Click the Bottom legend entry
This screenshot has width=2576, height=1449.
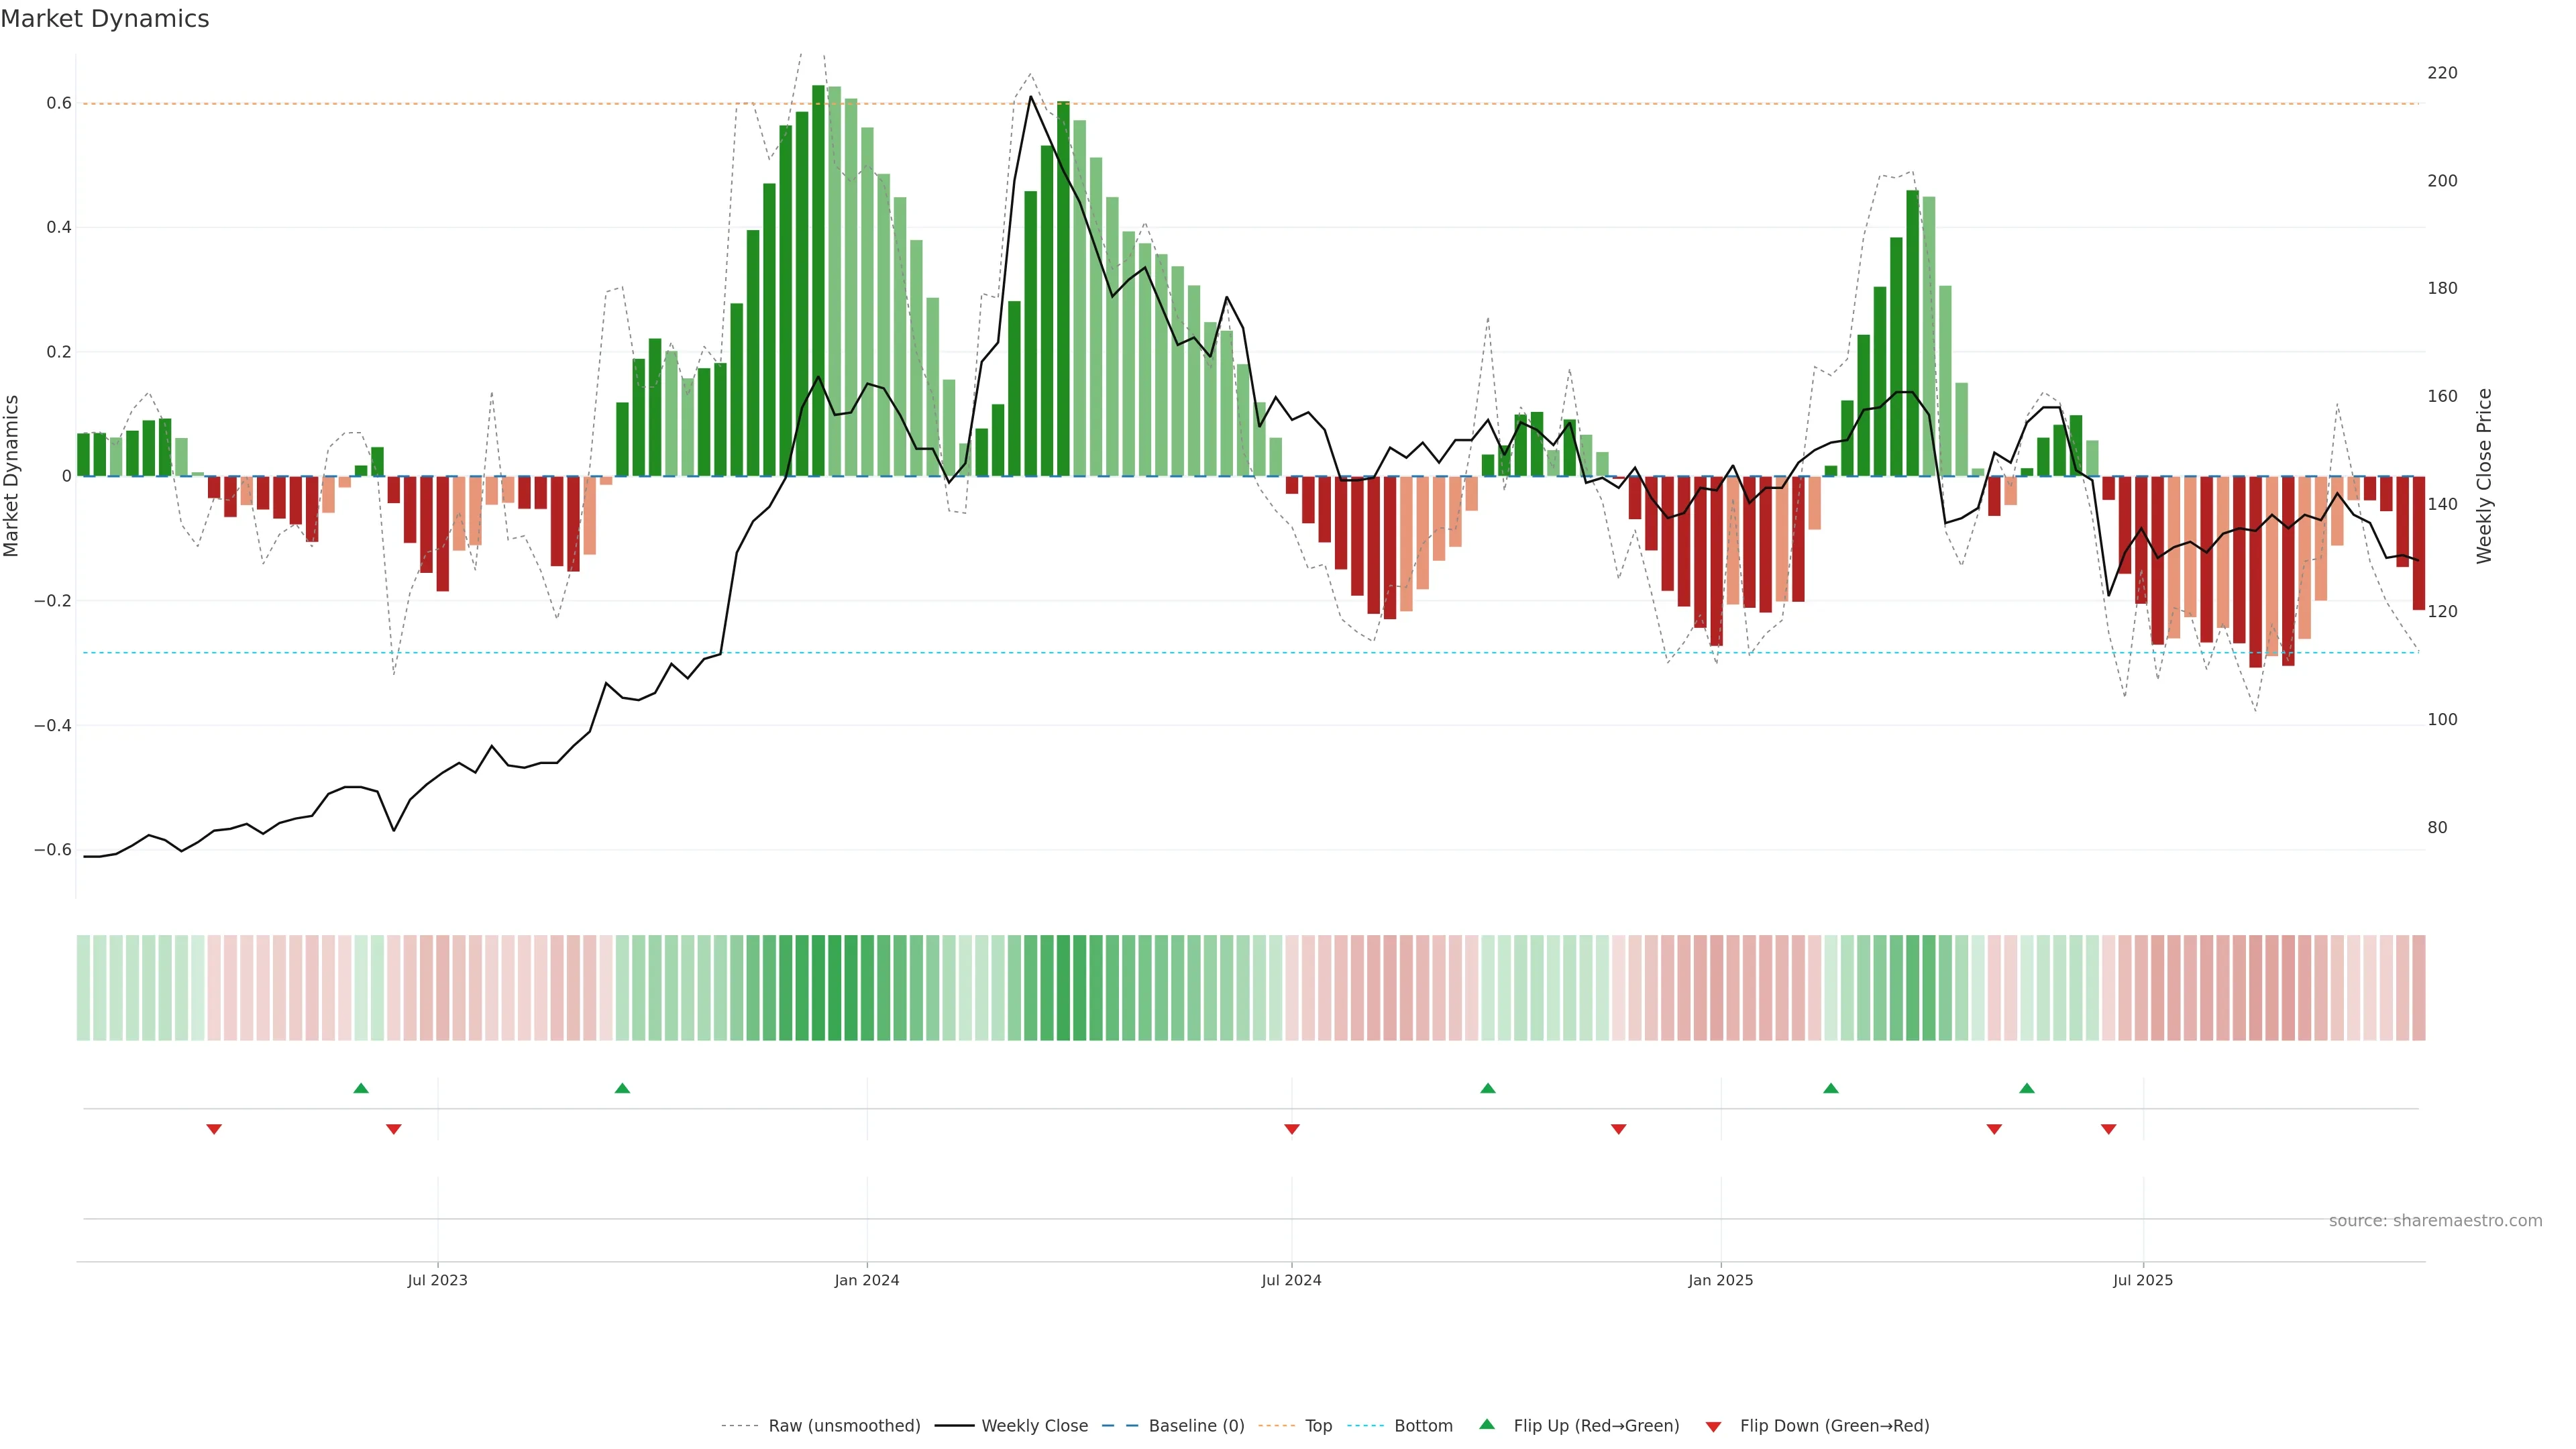(x=1423, y=1426)
